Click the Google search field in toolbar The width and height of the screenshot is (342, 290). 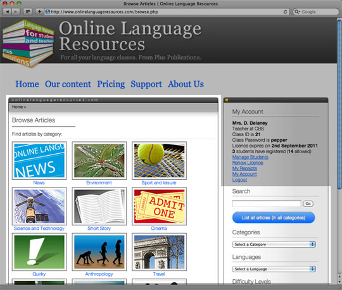(x=315, y=12)
